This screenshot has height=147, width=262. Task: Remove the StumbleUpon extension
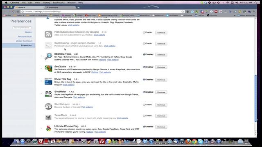pyautogui.click(x=161, y=105)
